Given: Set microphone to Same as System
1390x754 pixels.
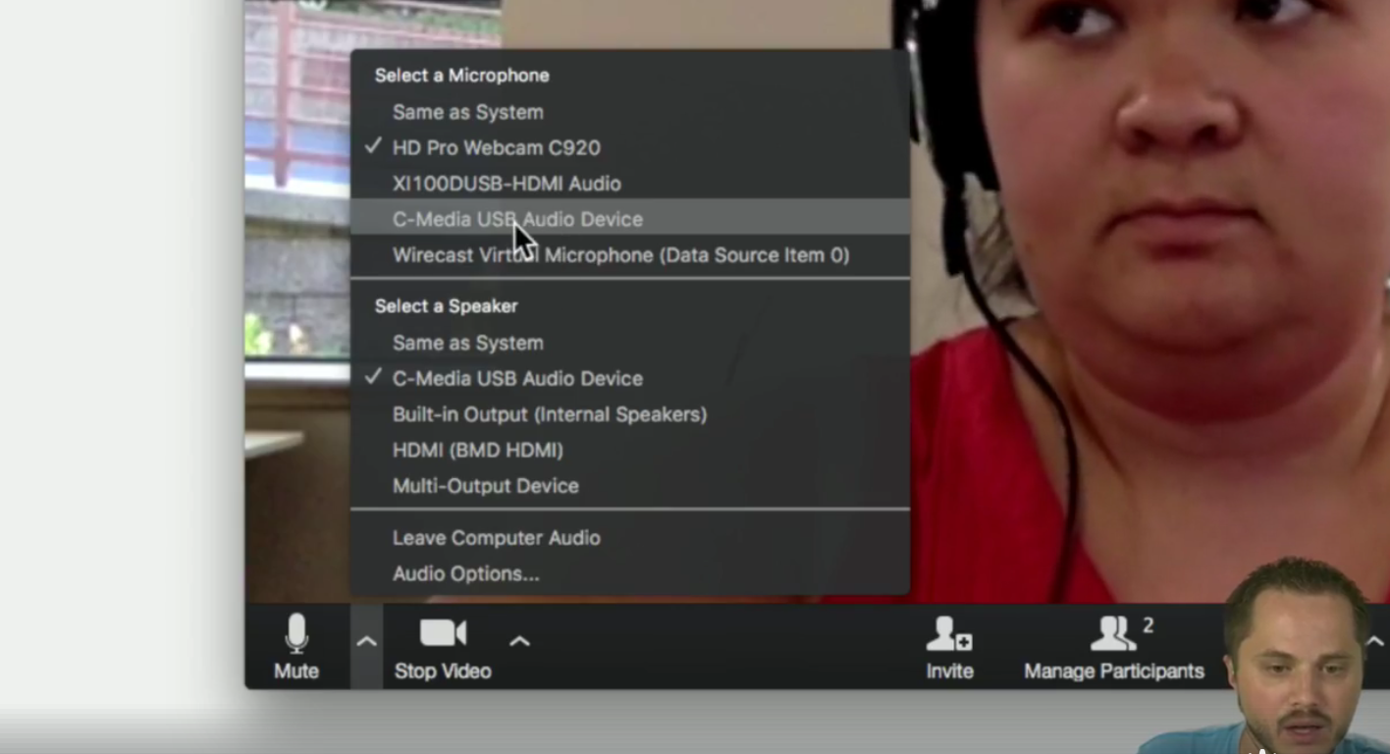Looking at the screenshot, I should (467, 112).
